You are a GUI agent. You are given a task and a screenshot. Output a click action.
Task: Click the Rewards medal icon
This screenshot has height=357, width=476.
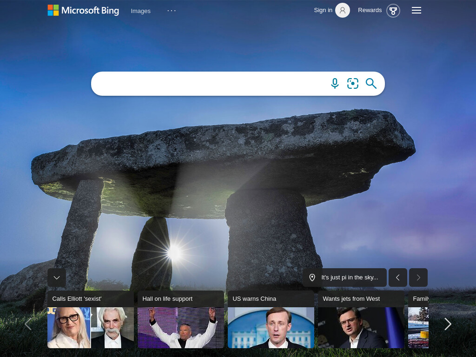click(393, 11)
